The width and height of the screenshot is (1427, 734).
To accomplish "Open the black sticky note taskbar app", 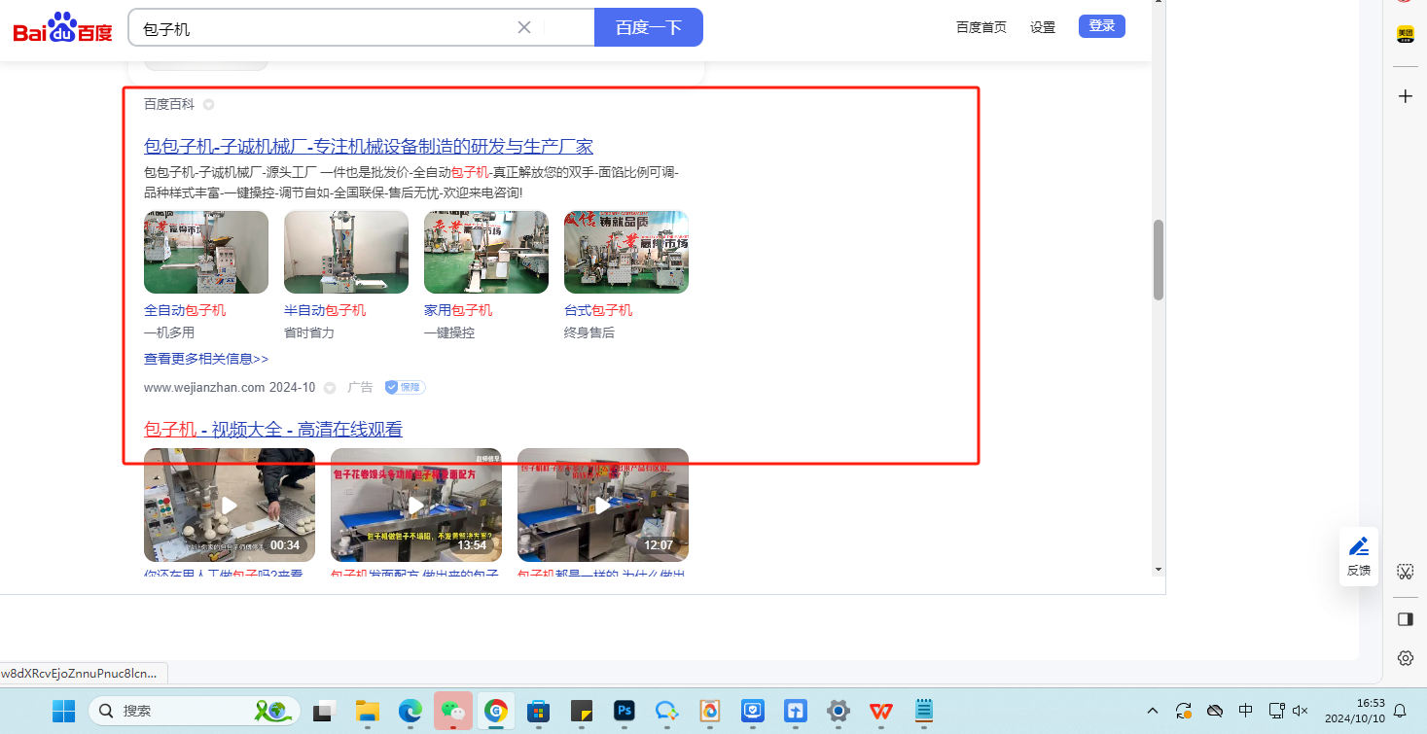I will (x=581, y=711).
